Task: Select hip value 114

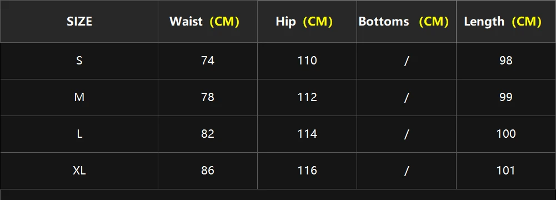Action: (307, 134)
